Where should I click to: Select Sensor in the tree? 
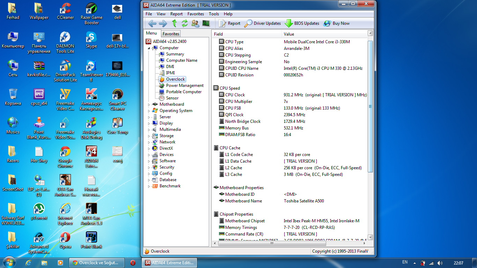coord(172,98)
